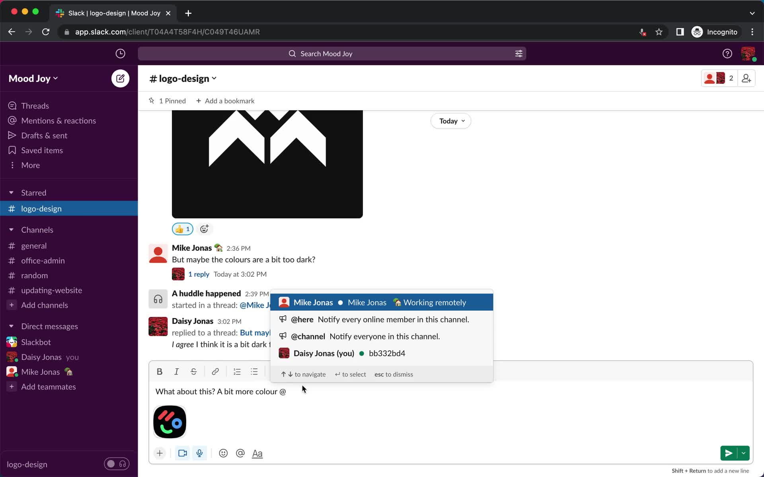Go to the office-admin channel
This screenshot has height=477, width=764.
(x=69, y=261)
